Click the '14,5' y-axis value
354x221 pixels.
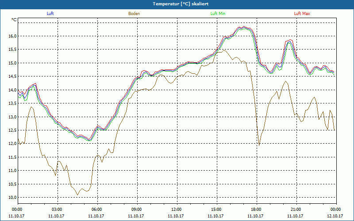click(13, 76)
